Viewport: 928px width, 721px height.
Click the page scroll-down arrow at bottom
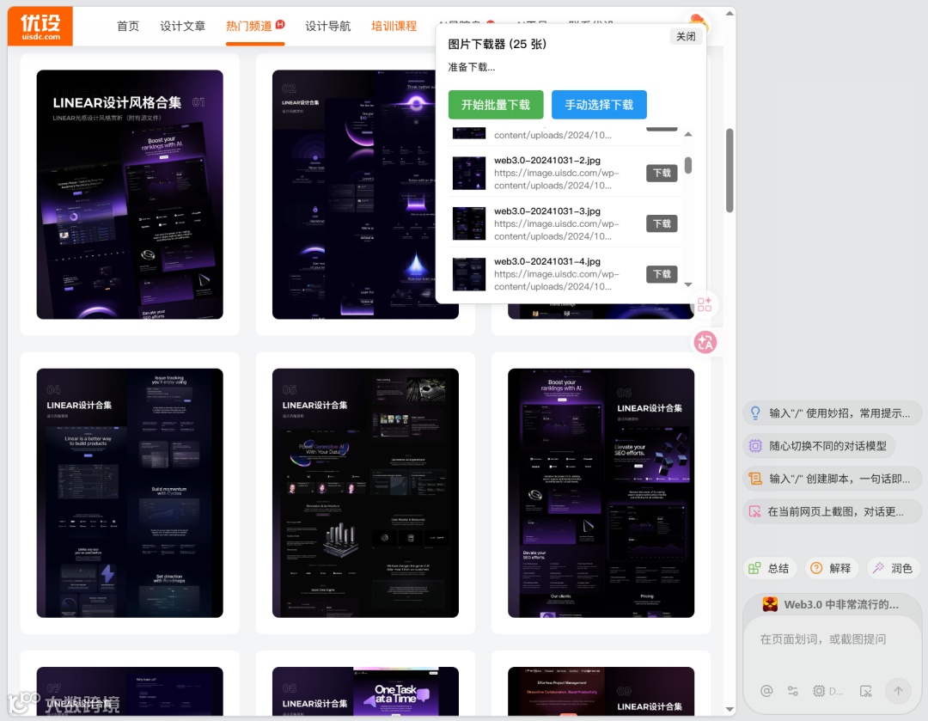tap(730, 709)
